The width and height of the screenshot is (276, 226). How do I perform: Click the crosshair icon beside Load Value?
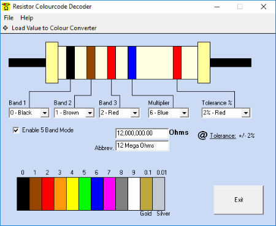point(6,28)
